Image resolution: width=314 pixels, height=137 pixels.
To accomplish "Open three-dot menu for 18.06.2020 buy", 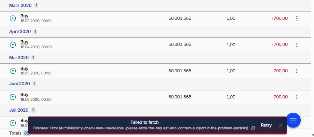I will 297,97.
